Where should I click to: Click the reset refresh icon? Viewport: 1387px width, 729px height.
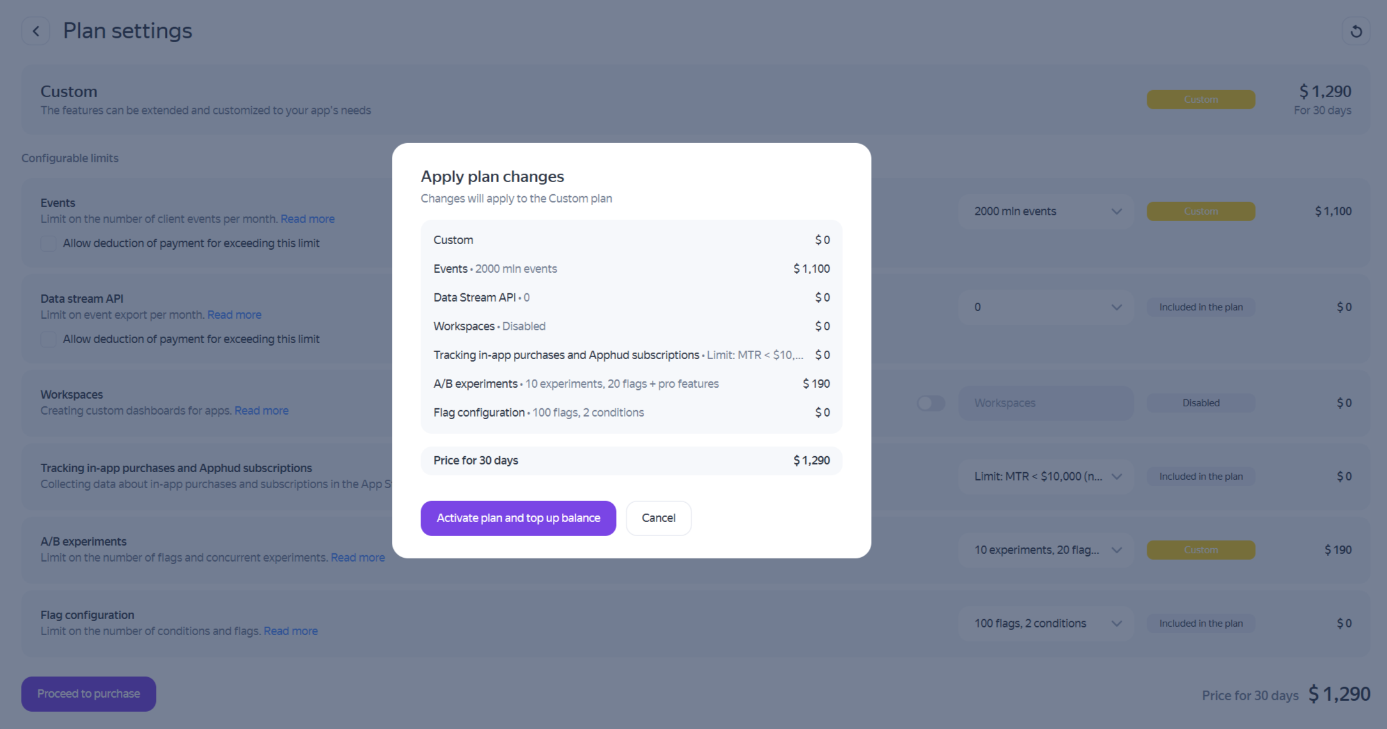point(1356,31)
